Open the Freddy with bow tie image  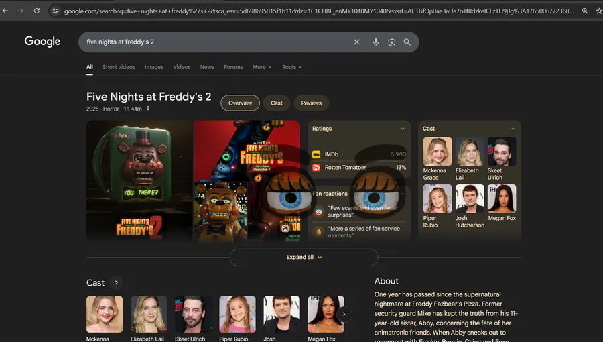pyautogui.click(x=220, y=213)
